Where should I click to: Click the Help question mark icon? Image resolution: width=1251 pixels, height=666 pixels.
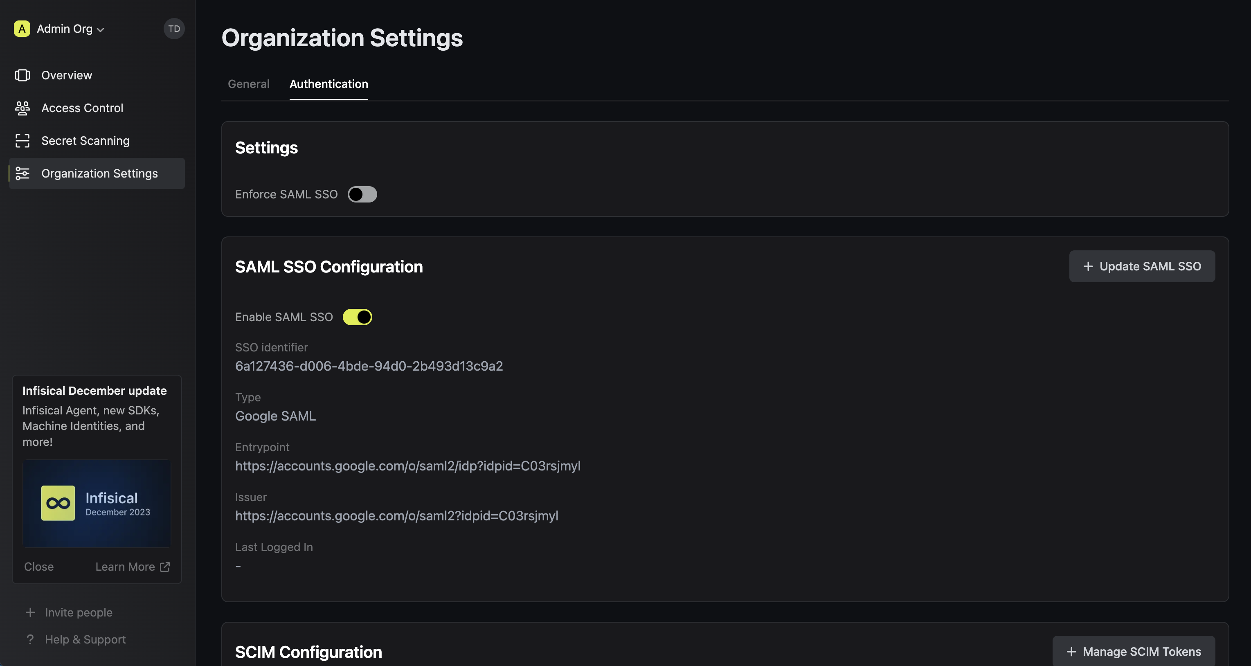coord(30,639)
